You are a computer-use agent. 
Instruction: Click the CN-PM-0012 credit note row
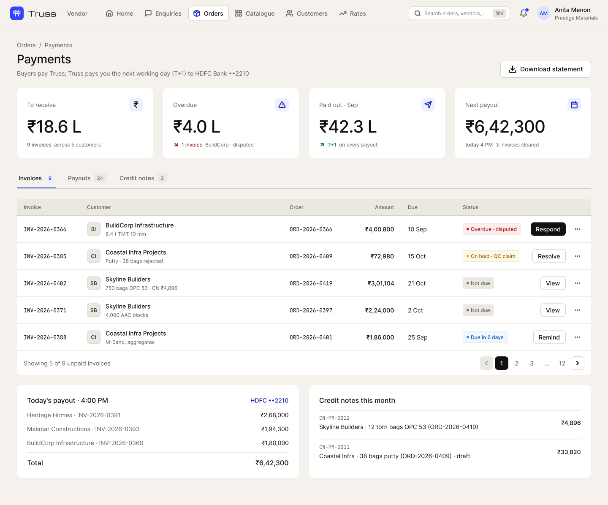[450, 423]
